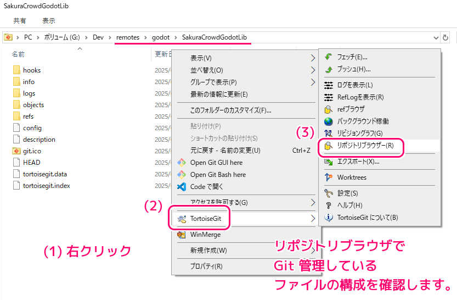Screen dimensions: 457x300
Task: Click the Repository Browser icon
Action: tap(329, 146)
